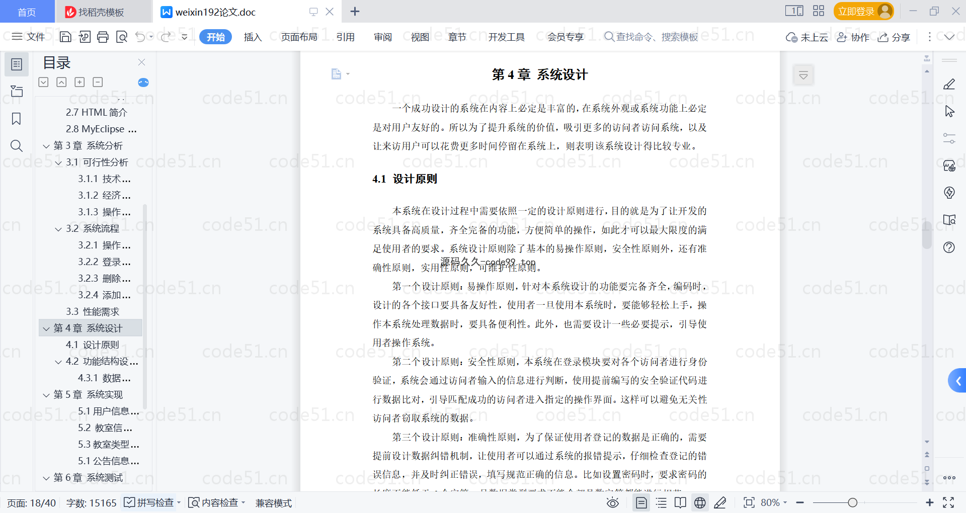The width and height of the screenshot is (966, 513).
Task: Collapse the 第 3 章 系统分析 outline node
Action: point(46,146)
